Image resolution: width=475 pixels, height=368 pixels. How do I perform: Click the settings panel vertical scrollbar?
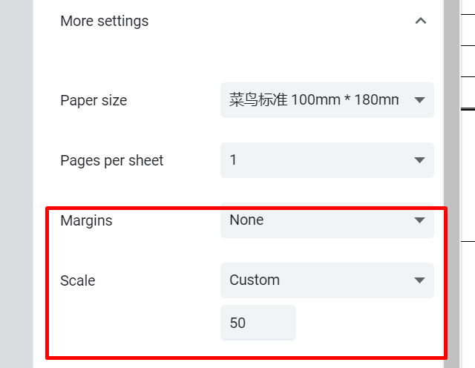[x=451, y=185]
